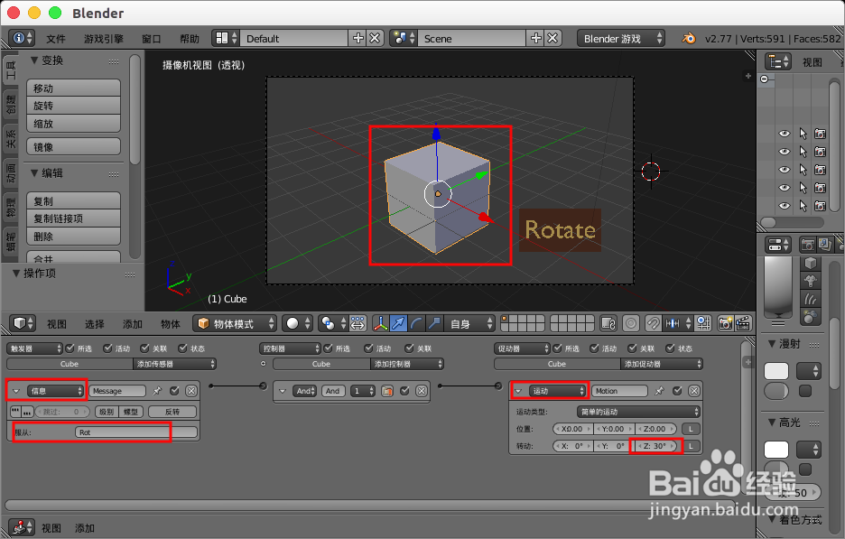Viewport: 845px width, 539px height.
Task: Open the Render tab in Properties
Action: point(807,245)
